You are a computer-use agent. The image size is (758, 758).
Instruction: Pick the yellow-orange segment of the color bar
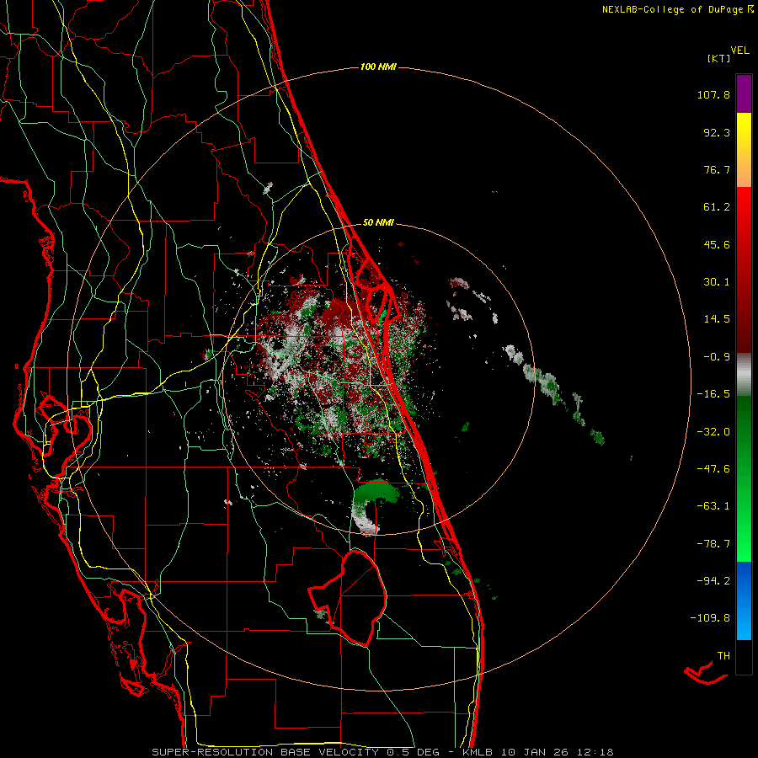744,150
